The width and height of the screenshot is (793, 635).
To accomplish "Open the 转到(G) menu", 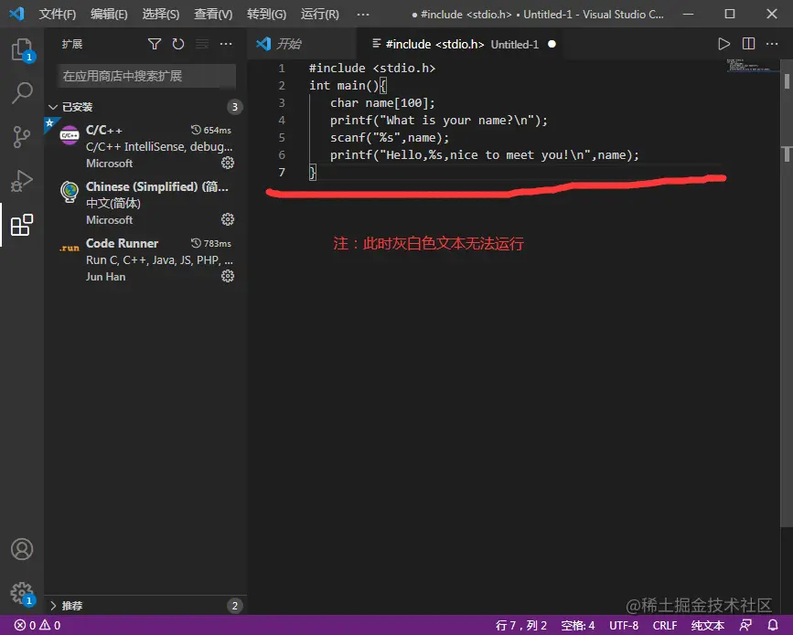I will 266,14.
